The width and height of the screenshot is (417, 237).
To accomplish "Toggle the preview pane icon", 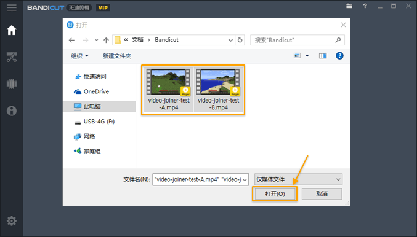I will click(x=323, y=56).
